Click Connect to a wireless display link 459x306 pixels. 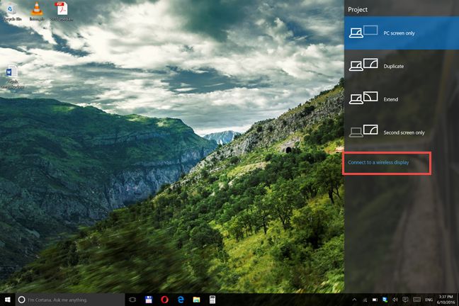[x=378, y=162]
